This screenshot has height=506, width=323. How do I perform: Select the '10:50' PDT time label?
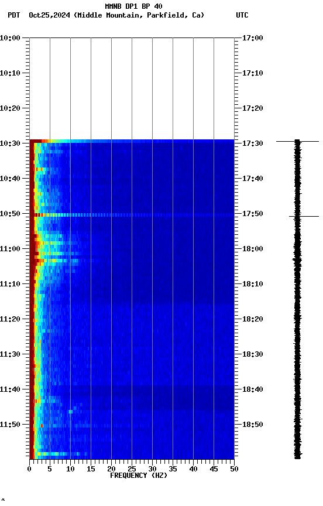10,214
